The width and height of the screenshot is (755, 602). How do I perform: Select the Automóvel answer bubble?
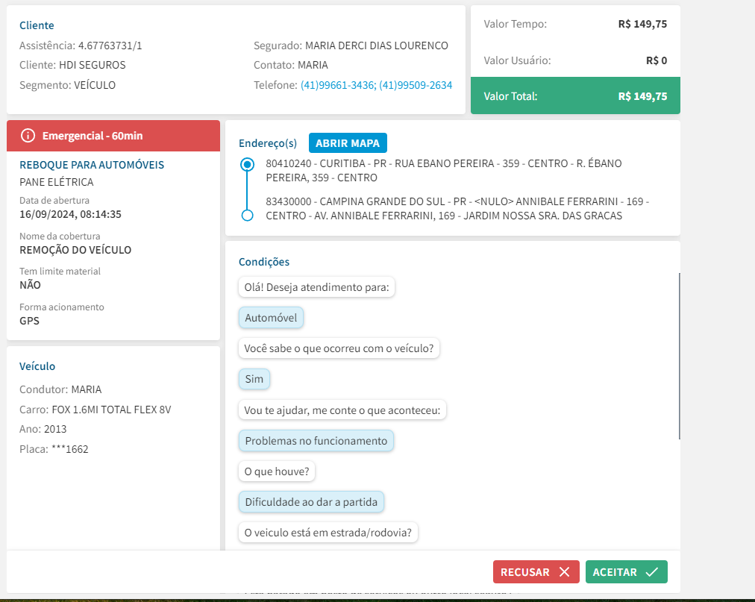pos(271,318)
